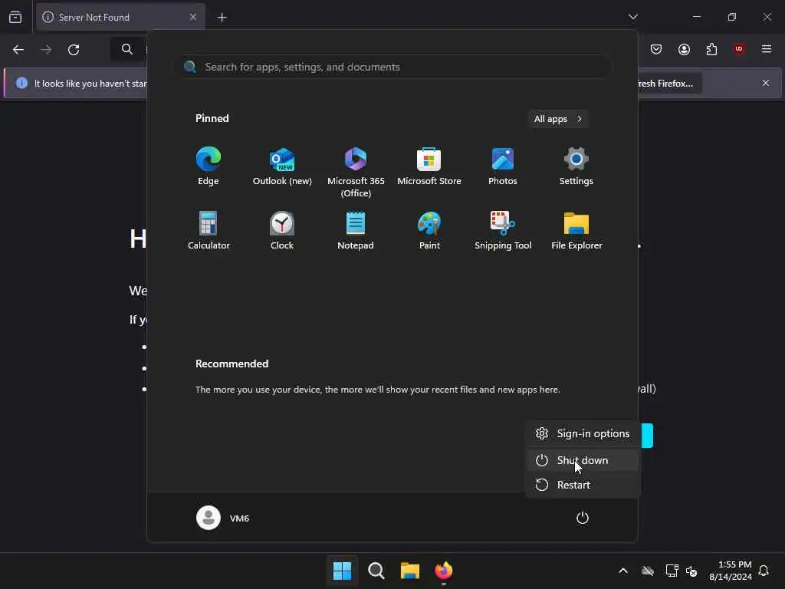Open File Explorer from the taskbar
The height and width of the screenshot is (589, 785).
[409, 571]
